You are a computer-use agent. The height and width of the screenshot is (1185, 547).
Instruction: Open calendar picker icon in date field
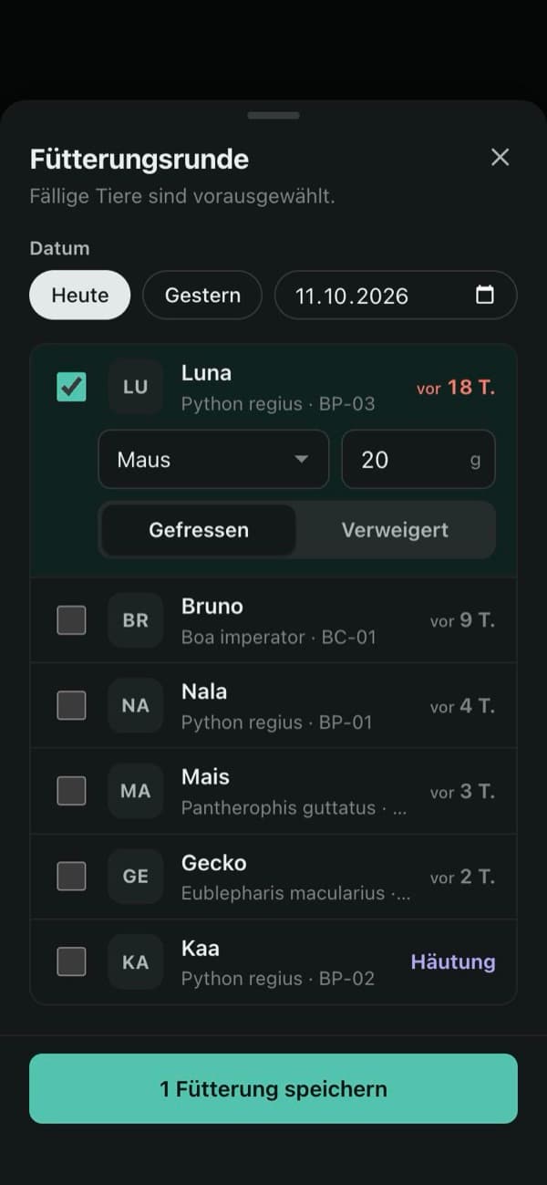485,295
